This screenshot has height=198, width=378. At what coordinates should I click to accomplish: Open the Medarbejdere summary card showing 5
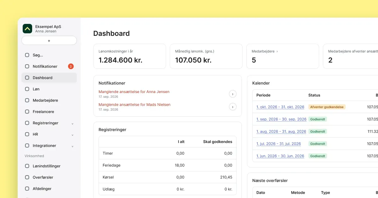click(283, 56)
